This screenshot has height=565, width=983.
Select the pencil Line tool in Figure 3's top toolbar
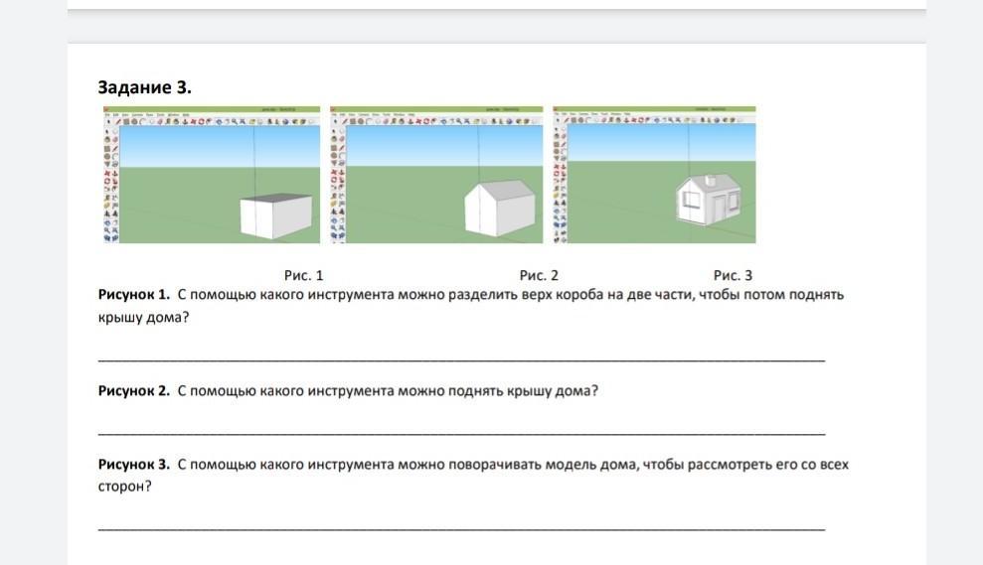point(567,120)
